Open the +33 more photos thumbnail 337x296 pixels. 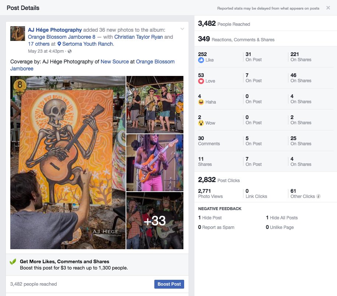(155, 220)
